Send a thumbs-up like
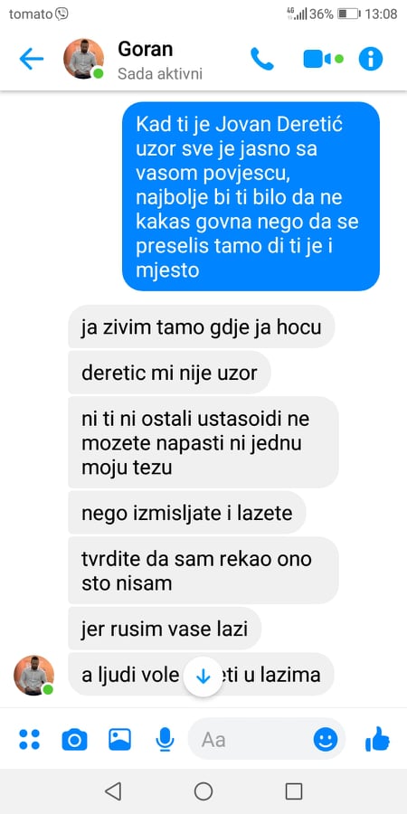 click(x=377, y=739)
